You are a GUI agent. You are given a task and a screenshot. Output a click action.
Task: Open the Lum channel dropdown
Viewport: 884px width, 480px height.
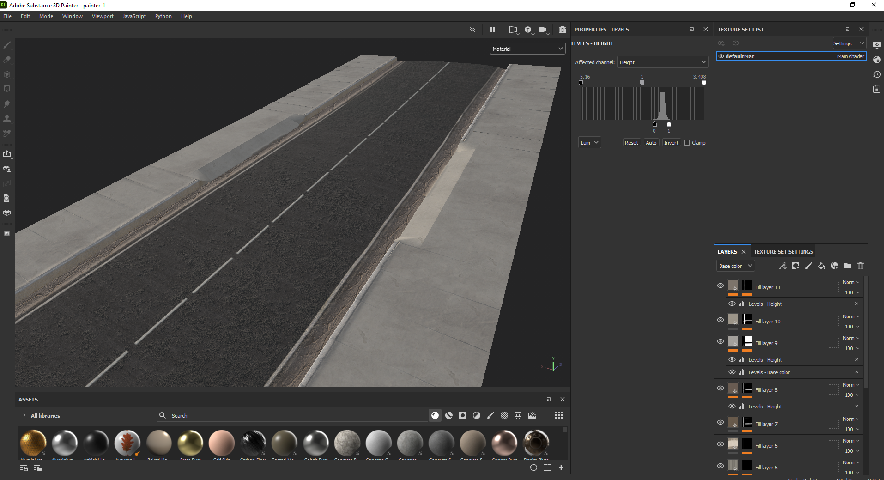pos(589,143)
